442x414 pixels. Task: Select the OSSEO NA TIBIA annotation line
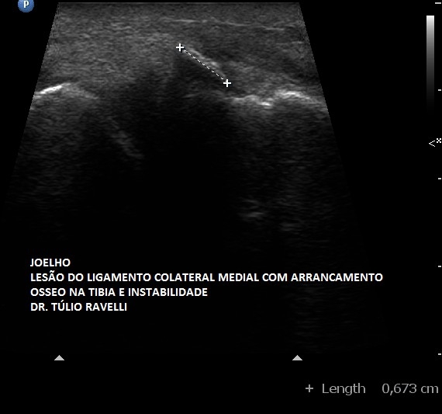tap(119, 292)
